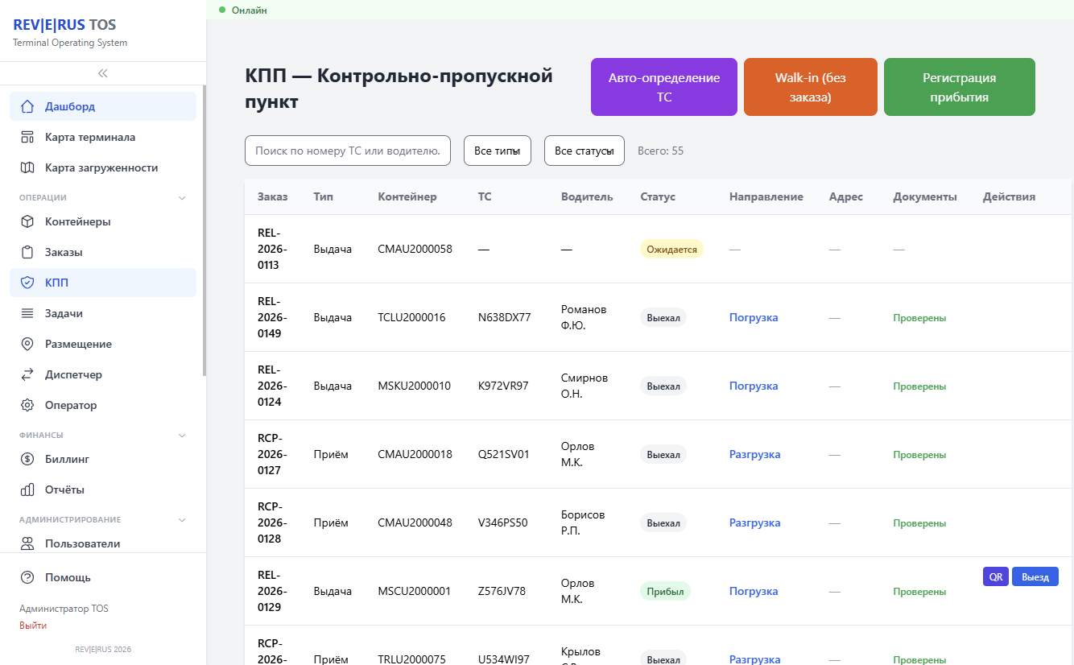The height and width of the screenshot is (665, 1074).
Task: Open Диспетчер via its arrows icon
Action: pos(27,374)
